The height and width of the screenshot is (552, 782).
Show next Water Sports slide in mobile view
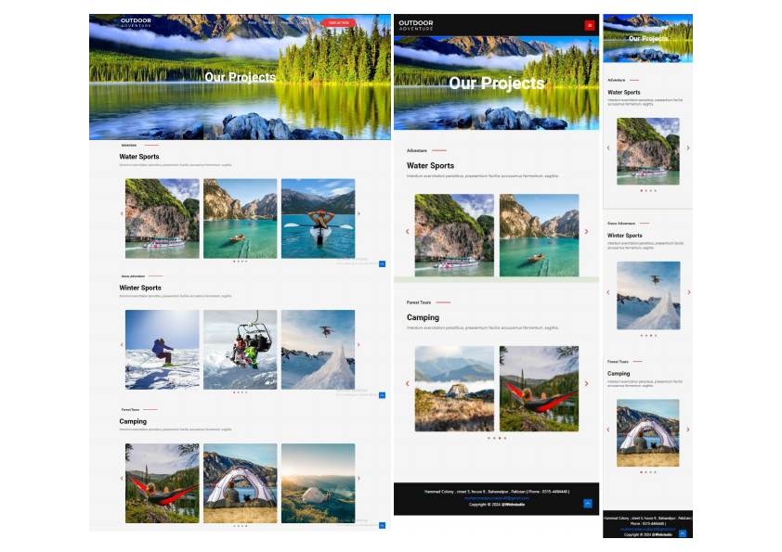coord(688,148)
